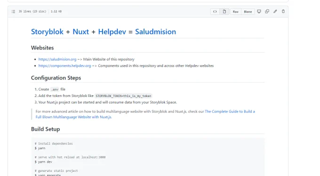Click the '1.12 KB' file size
Screen dimensions: 320x176
point(56,11)
